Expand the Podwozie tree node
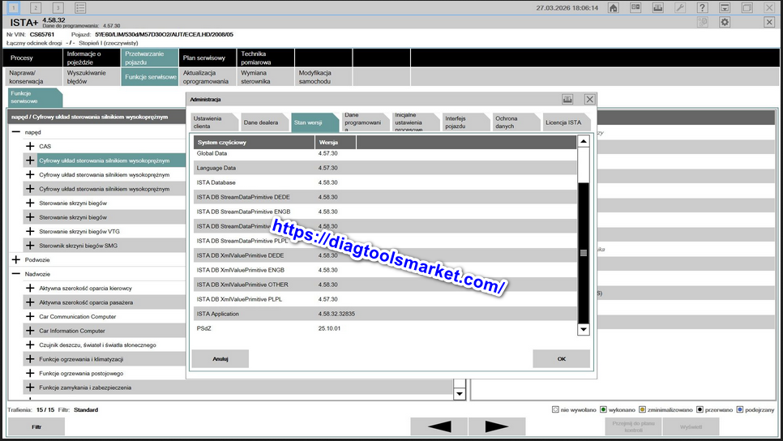The image size is (783, 441). [15, 259]
